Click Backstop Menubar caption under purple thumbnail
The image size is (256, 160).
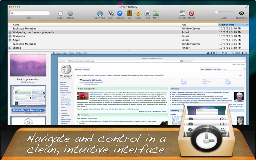point(28,79)
